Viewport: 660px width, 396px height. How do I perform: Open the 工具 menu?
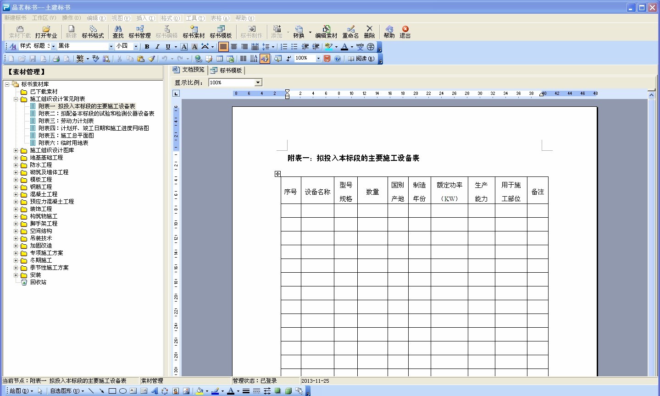pyautogui.click(x=195, y=18)
